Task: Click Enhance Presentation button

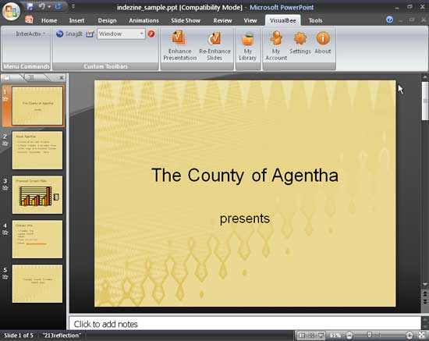Action: pyautogui.click(x=179, y=45)
